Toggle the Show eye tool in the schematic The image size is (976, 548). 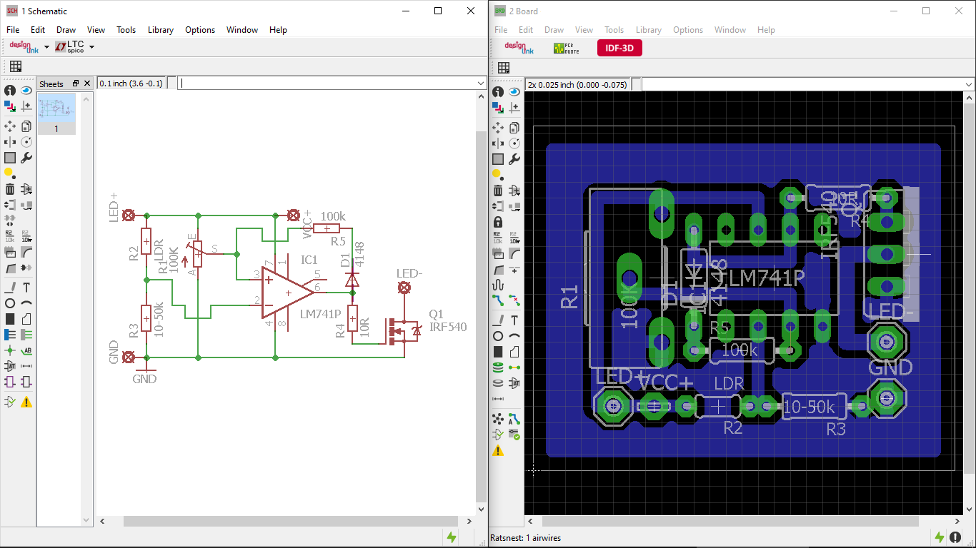[26, 91]
